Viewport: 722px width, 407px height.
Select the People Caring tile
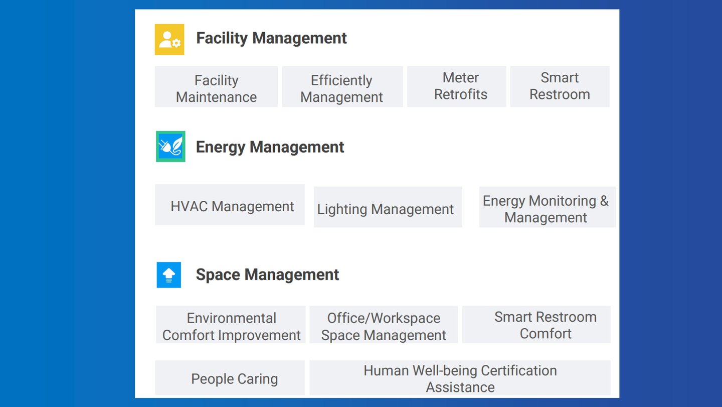click(x=230, y=378)
